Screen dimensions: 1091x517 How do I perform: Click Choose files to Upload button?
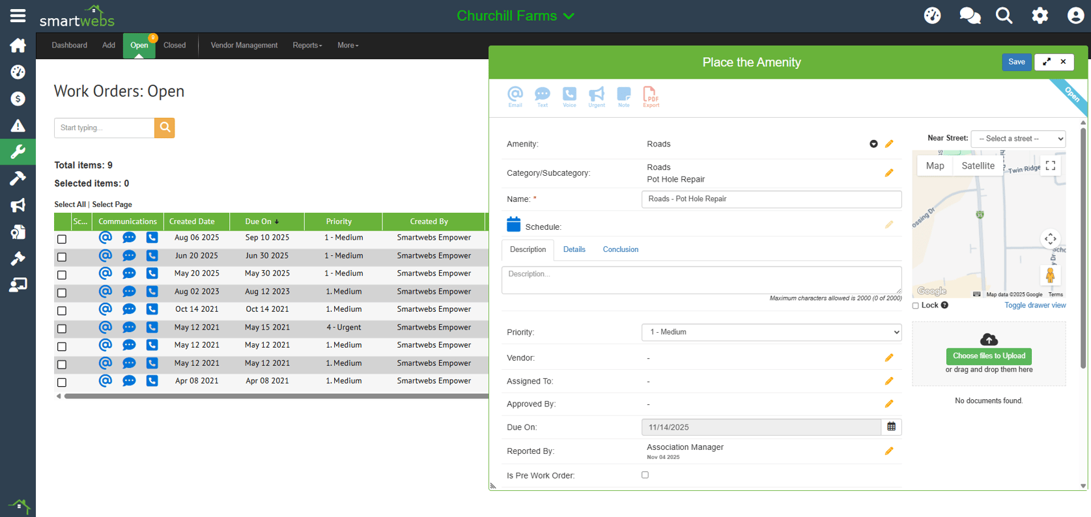click(x=989, y=356)
